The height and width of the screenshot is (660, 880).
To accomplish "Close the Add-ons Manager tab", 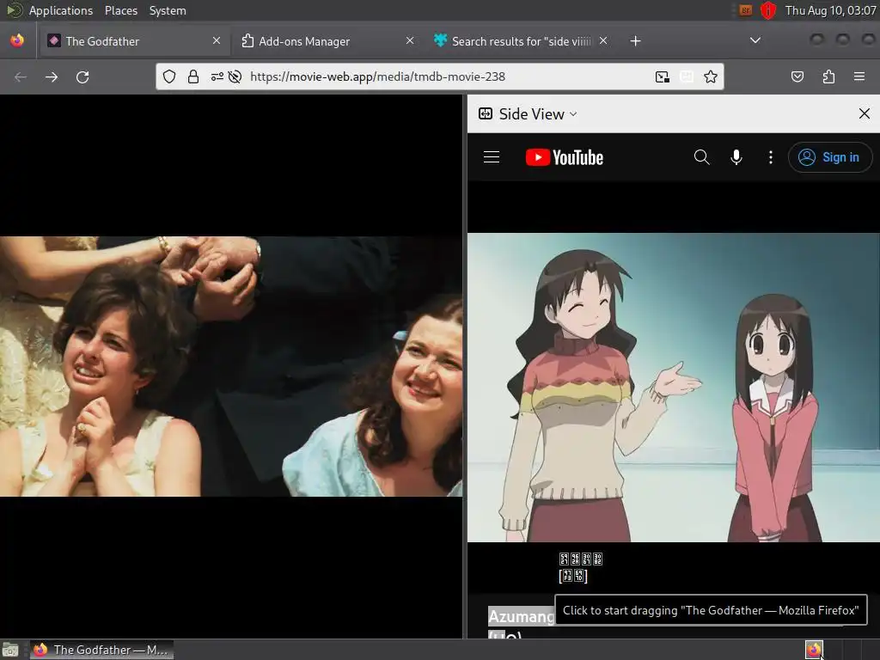I will (410, 40).
